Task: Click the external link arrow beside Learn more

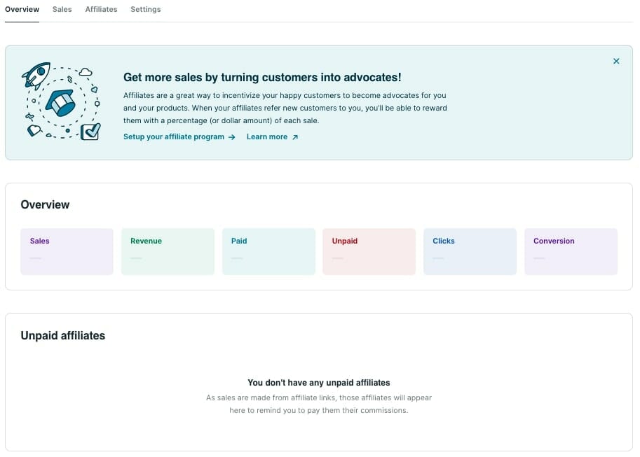Action: 295,137
